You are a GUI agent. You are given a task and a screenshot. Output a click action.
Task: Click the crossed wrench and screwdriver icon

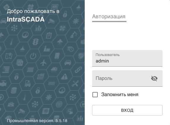(x=75, y=83)
